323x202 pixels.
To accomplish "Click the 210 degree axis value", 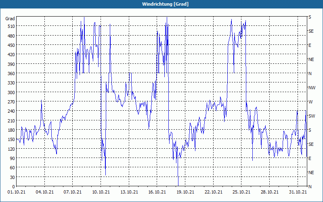I will tap(11, 120).
